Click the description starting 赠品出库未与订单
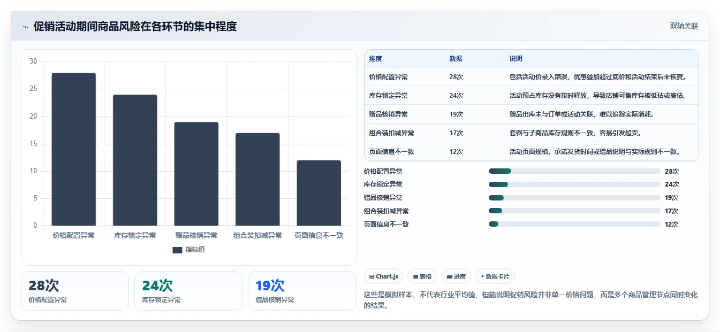Image resolution: width=720 pixels, height=332 pixels. coord(582,114)
